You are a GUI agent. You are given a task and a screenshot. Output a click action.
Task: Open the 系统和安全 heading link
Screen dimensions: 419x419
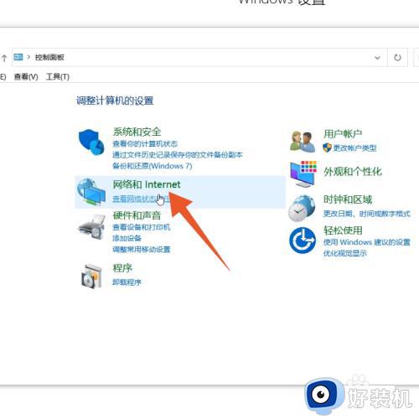pos(137,132)
